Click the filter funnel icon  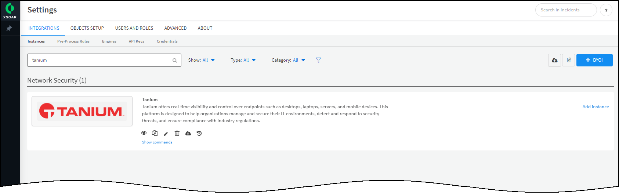pyautogui.click(x=318, y=60)
